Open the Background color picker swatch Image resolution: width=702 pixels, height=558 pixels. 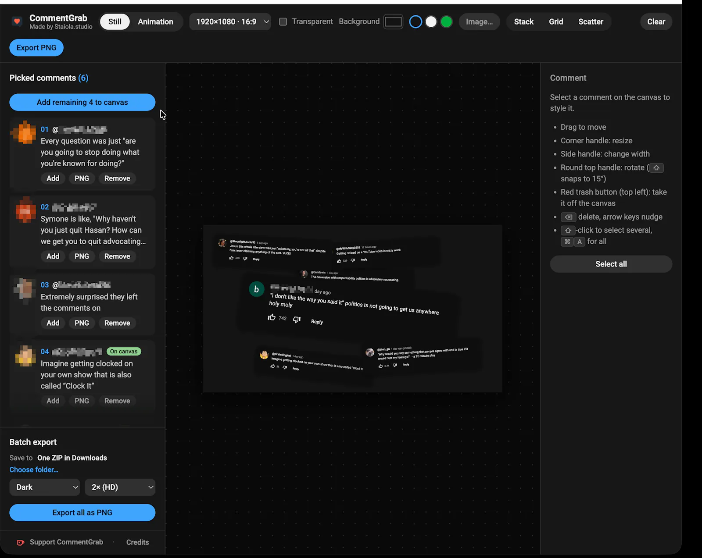pyautogui.click(x=393, y=21)
